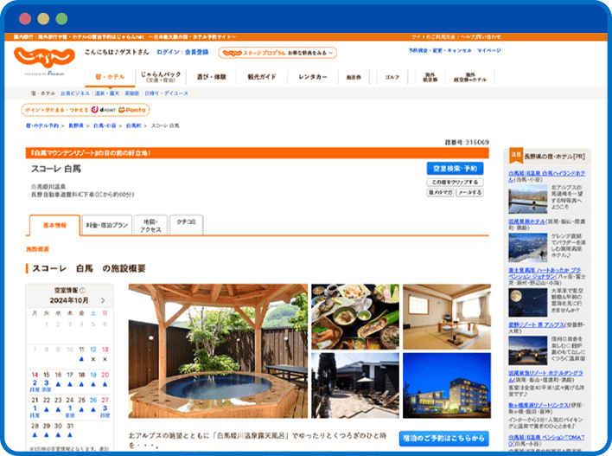Switch to the 地図・アクセス tab
The width and height of the screenshot is (612, 456).
click(x=150, y=226)
